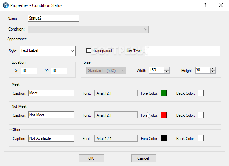
Task: Click the app icon in title bar
Action: coord(5,5)
